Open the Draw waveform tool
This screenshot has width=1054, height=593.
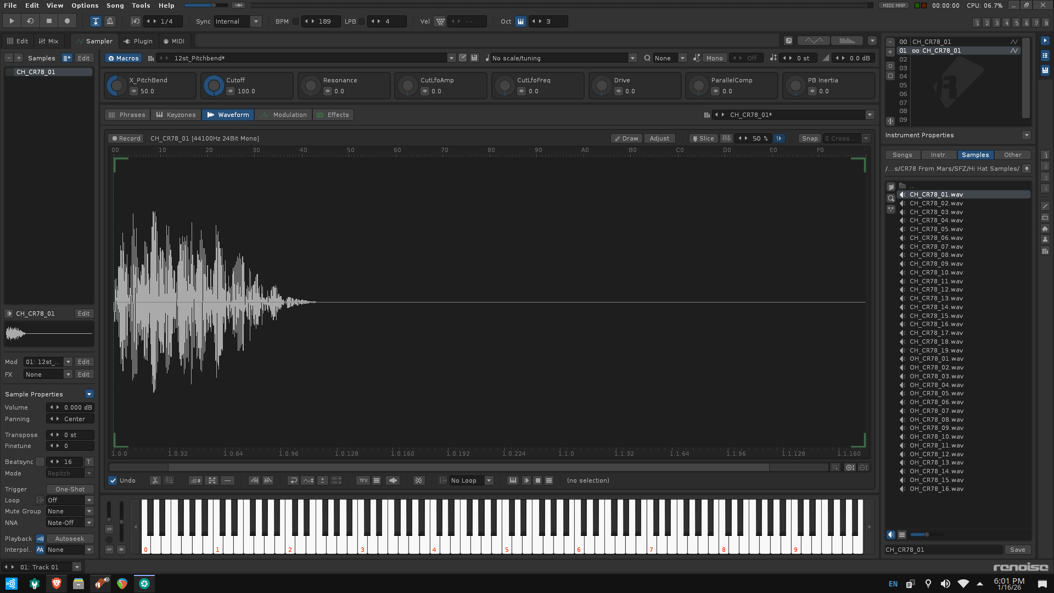[626, 138]
